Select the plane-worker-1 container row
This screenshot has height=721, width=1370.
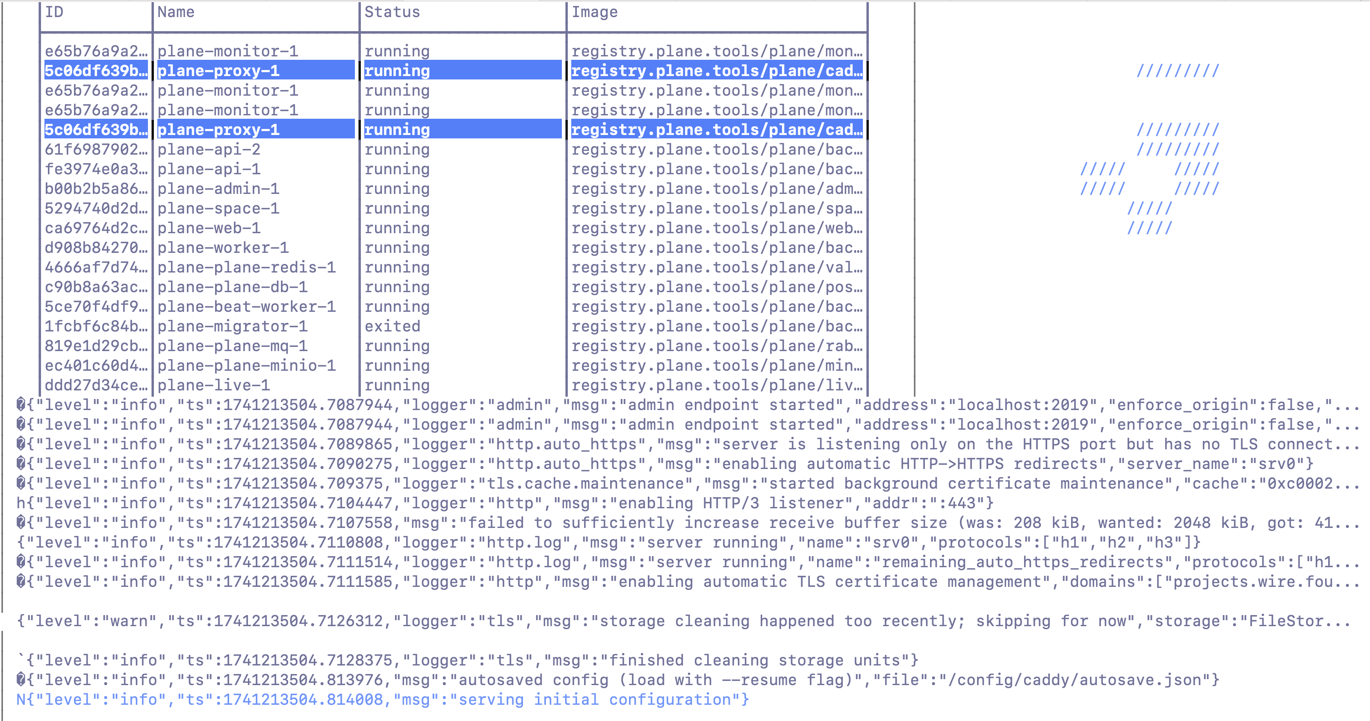pyautogui.click(x=222, y=248)
